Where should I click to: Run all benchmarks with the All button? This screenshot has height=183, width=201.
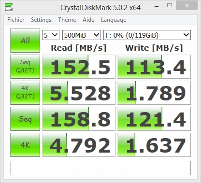pos(25,41)
